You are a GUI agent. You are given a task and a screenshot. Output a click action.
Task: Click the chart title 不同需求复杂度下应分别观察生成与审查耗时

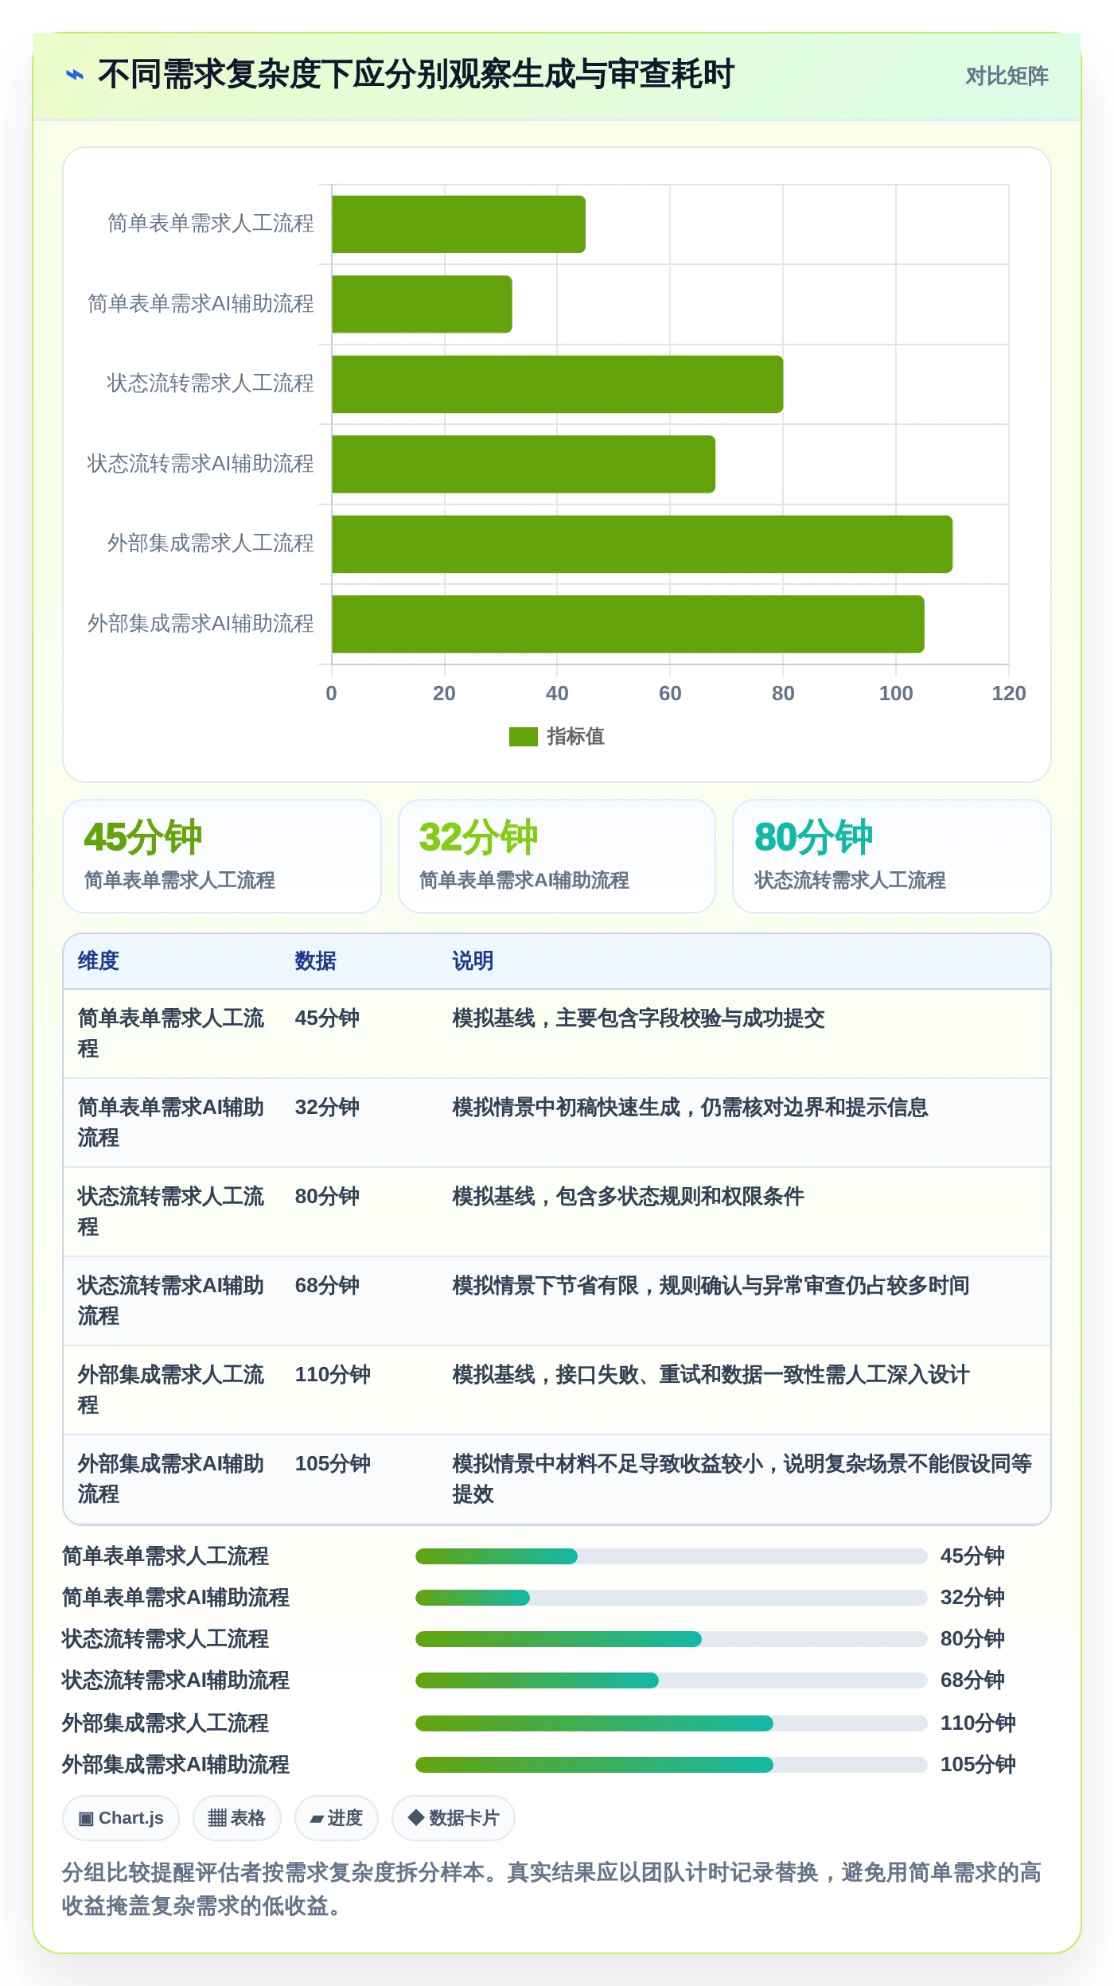pyautogui.click(x=416, y=75)
